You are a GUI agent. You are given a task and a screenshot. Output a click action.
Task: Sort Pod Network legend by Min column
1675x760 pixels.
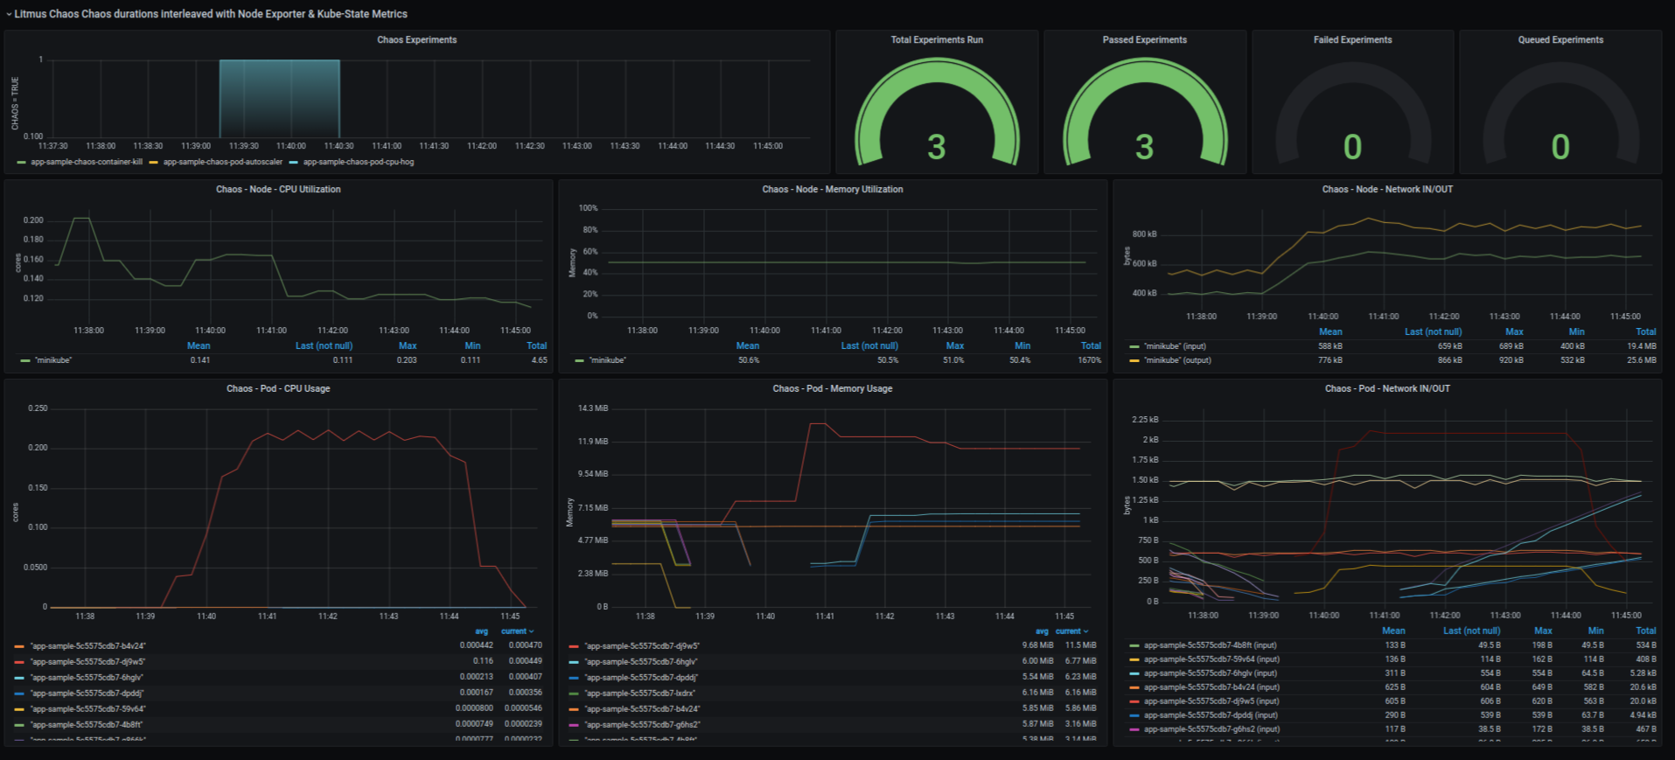coord(1596,631)
